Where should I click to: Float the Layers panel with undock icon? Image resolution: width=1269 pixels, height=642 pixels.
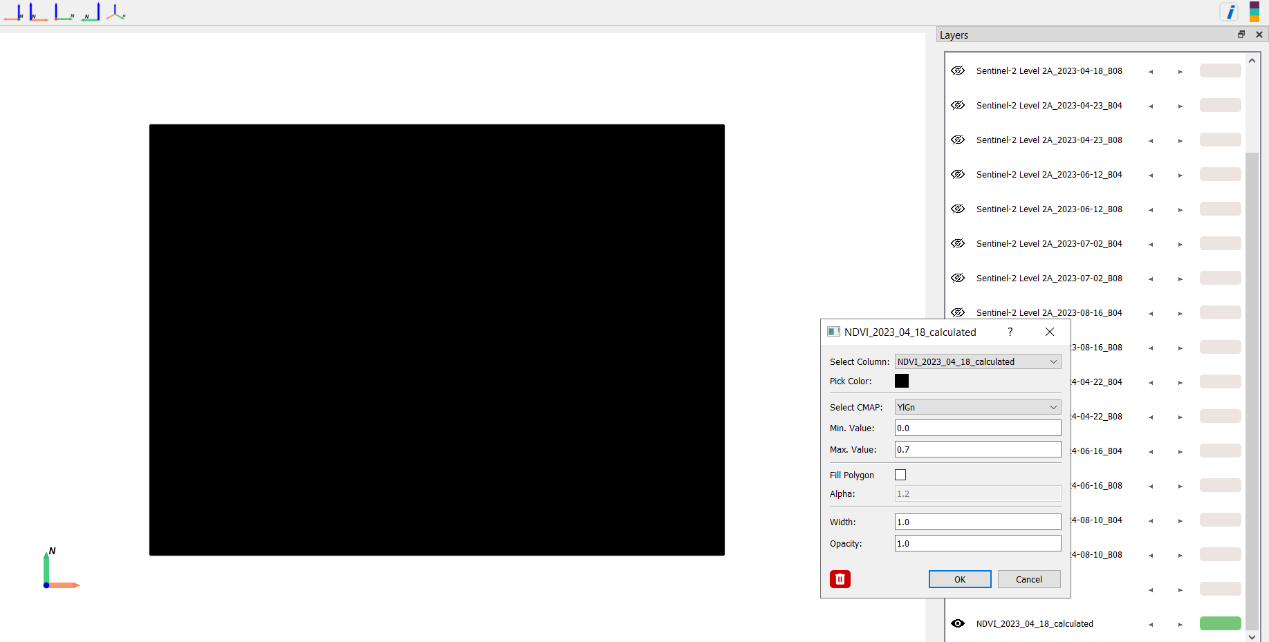tap(1241, 35)
